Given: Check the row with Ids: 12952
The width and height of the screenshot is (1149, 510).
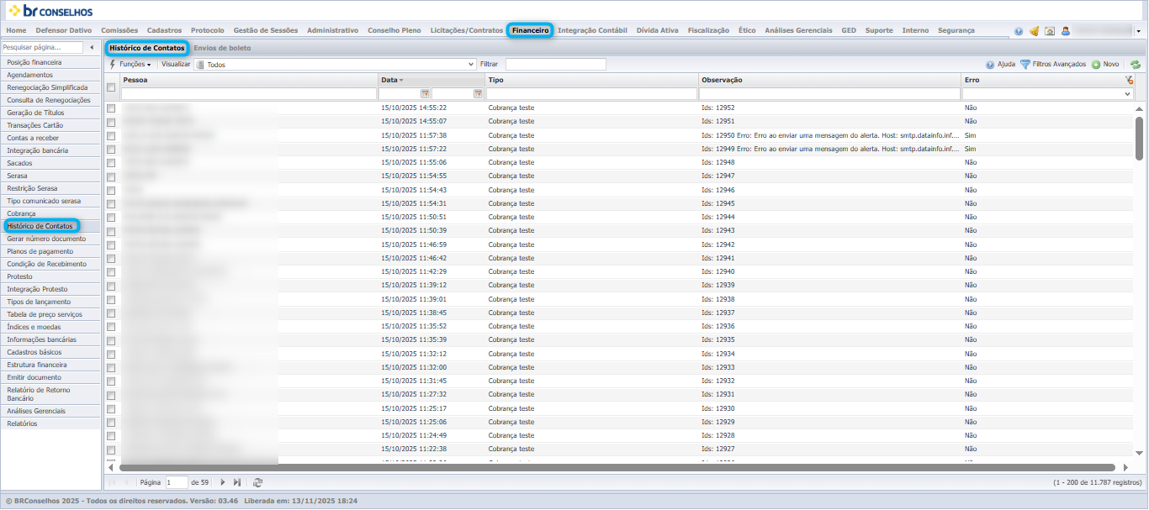Looking at the screenshot, I should pos(111,108).
